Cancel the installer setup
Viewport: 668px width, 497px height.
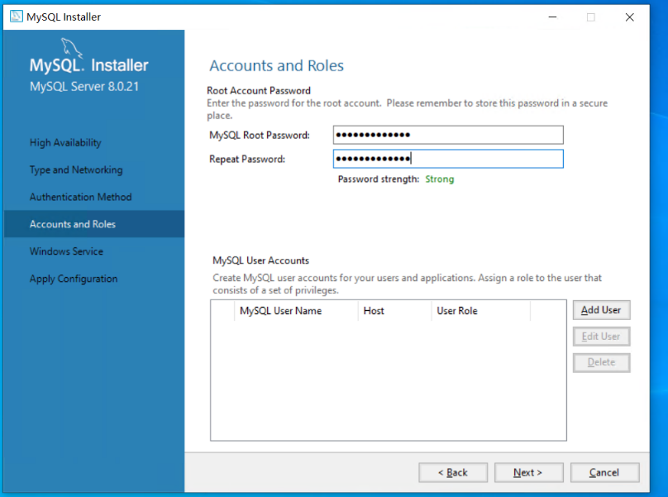click(604, 472)
